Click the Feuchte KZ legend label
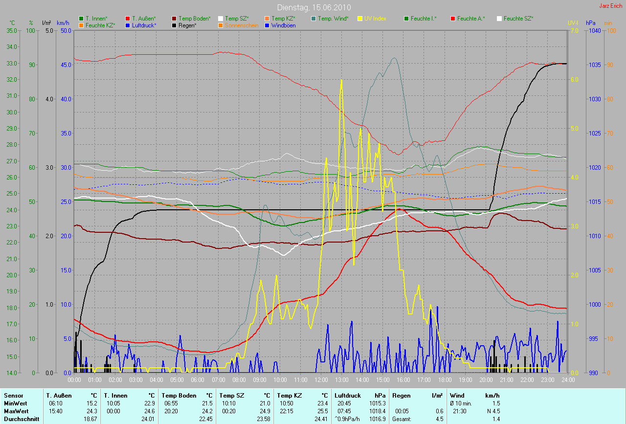Image resolution: width=626 pixels, height=424 pixels. point(100,25)
